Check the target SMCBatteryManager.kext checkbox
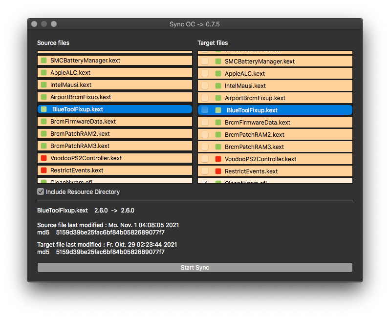Screen dimensions: 390x318 pyautogui.click(x=205, y=61)
